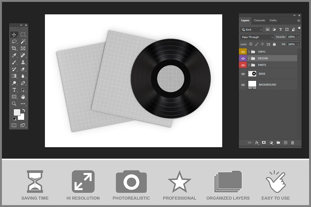
Task: Select the Crop tool
Action: click(14, 48)
